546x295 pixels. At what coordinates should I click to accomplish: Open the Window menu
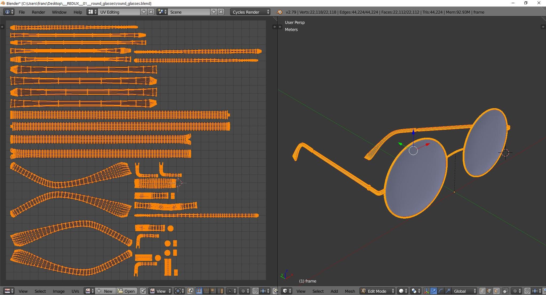(x=59, y=12)
